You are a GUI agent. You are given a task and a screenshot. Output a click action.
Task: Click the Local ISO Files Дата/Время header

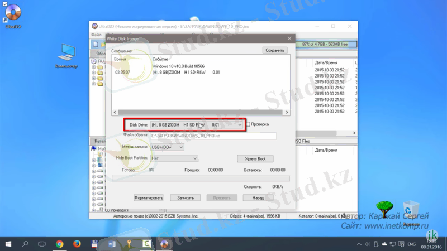click(326, 150)
